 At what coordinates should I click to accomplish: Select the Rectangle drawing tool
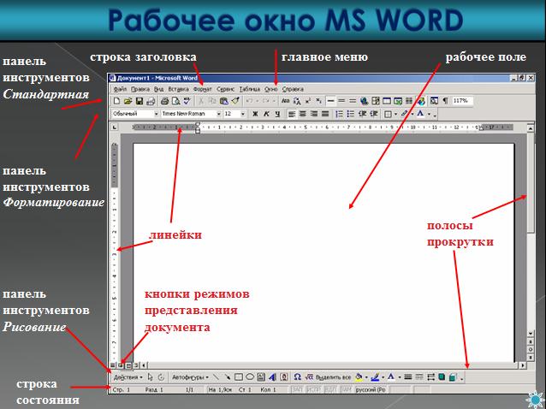pyautogui.click(x=239, y=377)
